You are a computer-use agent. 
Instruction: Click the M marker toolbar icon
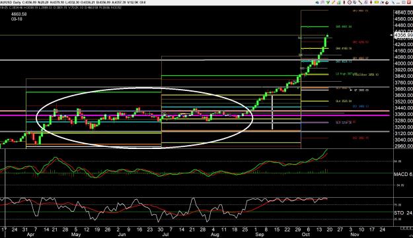382,3
